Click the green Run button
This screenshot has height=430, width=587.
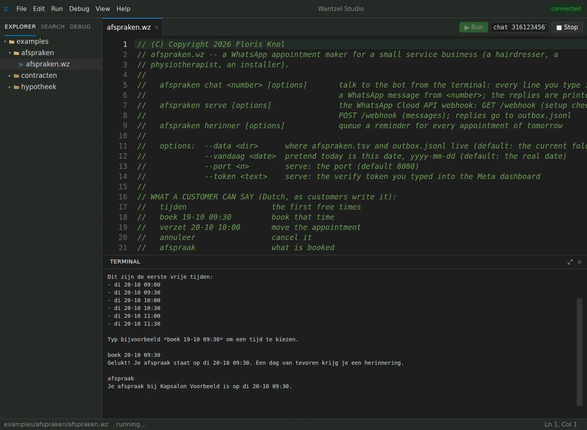coord(474,27)
